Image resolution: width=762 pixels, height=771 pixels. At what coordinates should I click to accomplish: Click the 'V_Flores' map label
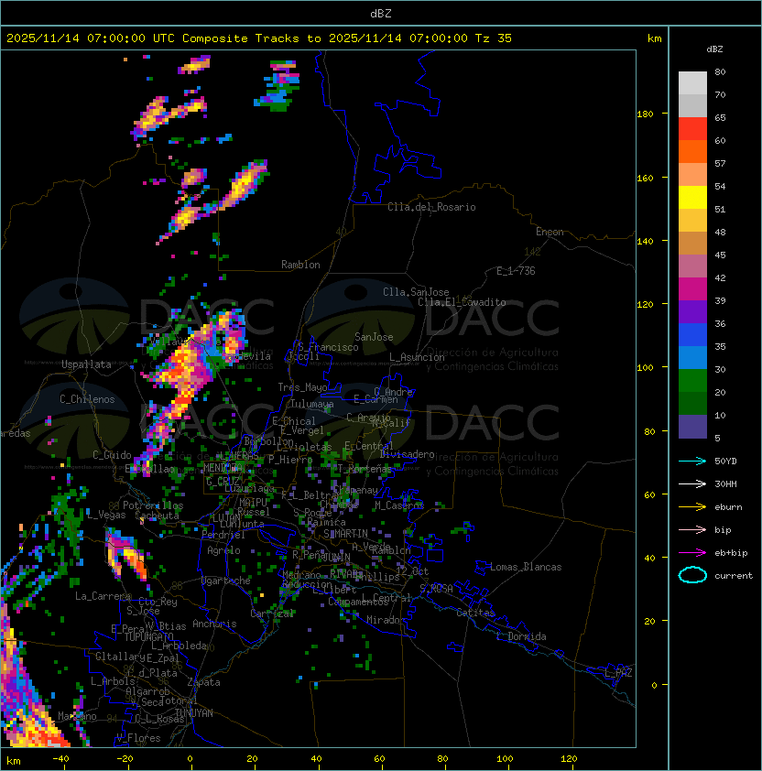138,738
